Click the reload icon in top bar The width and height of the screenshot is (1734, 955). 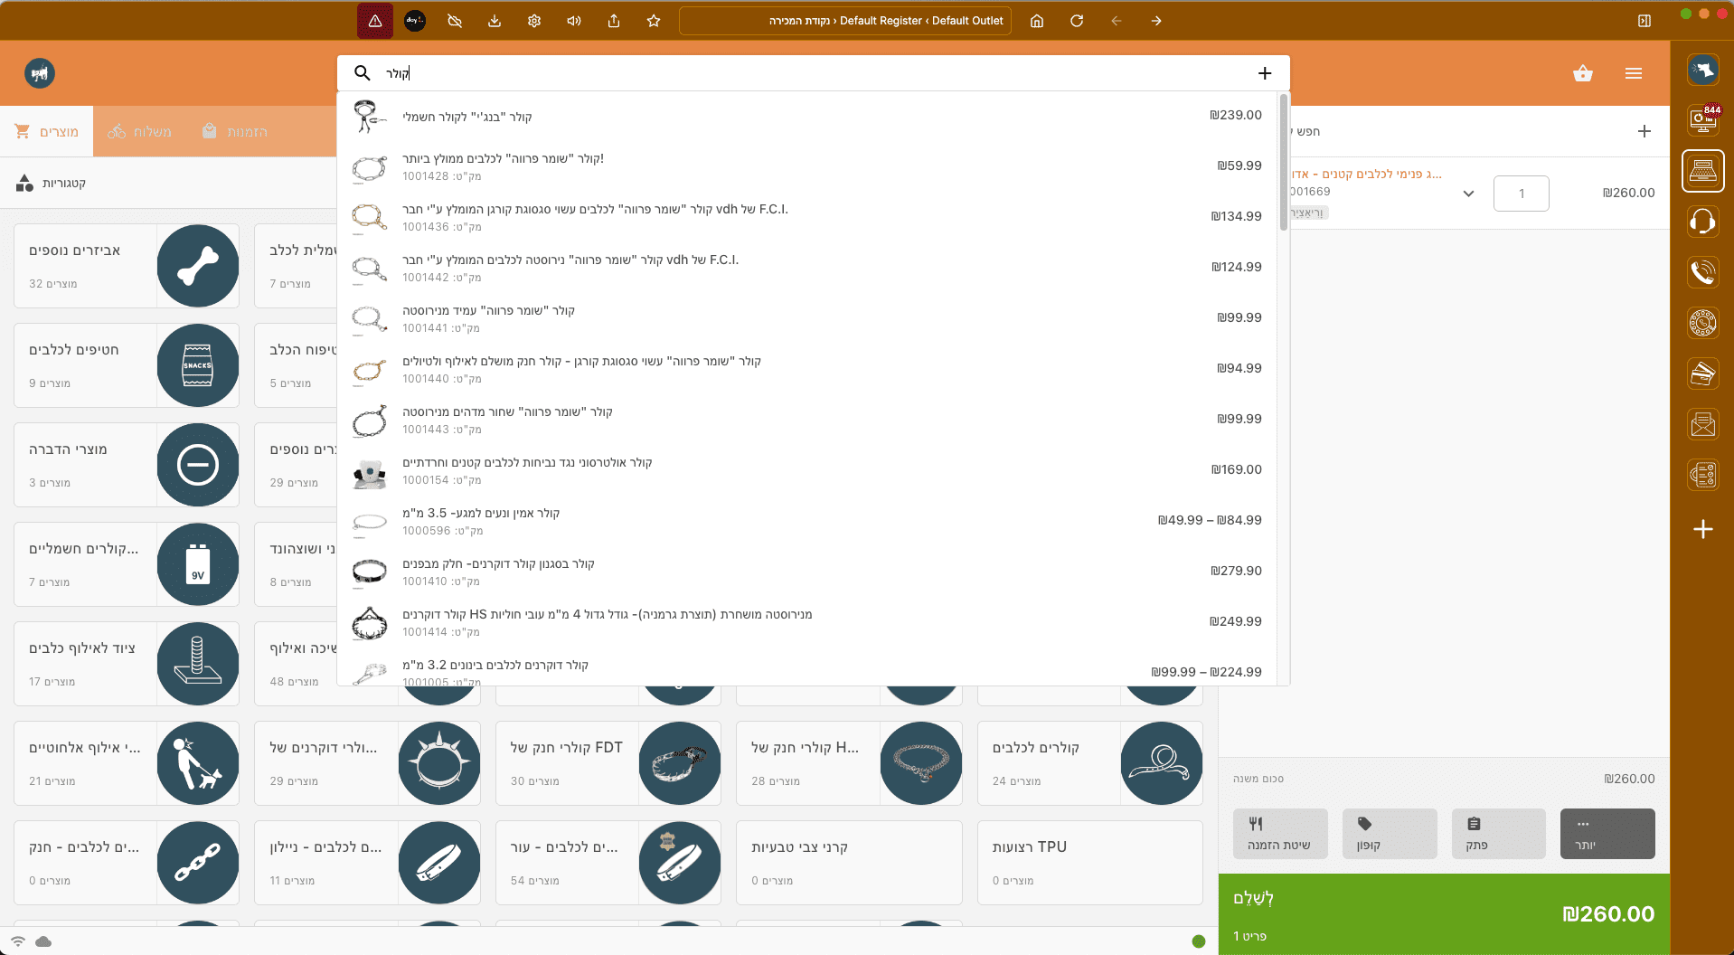click(x=1077, y=21)
